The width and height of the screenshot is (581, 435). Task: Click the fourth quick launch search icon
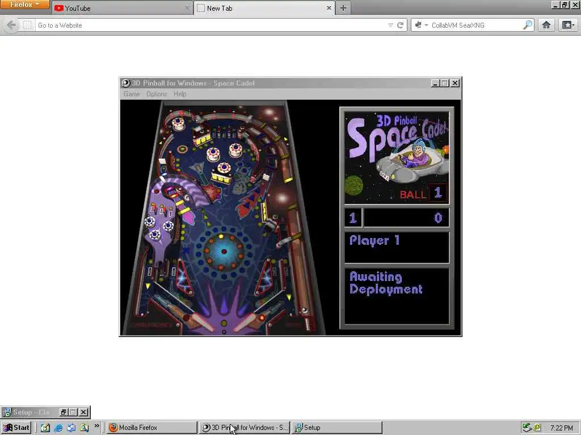coord(84,428)
